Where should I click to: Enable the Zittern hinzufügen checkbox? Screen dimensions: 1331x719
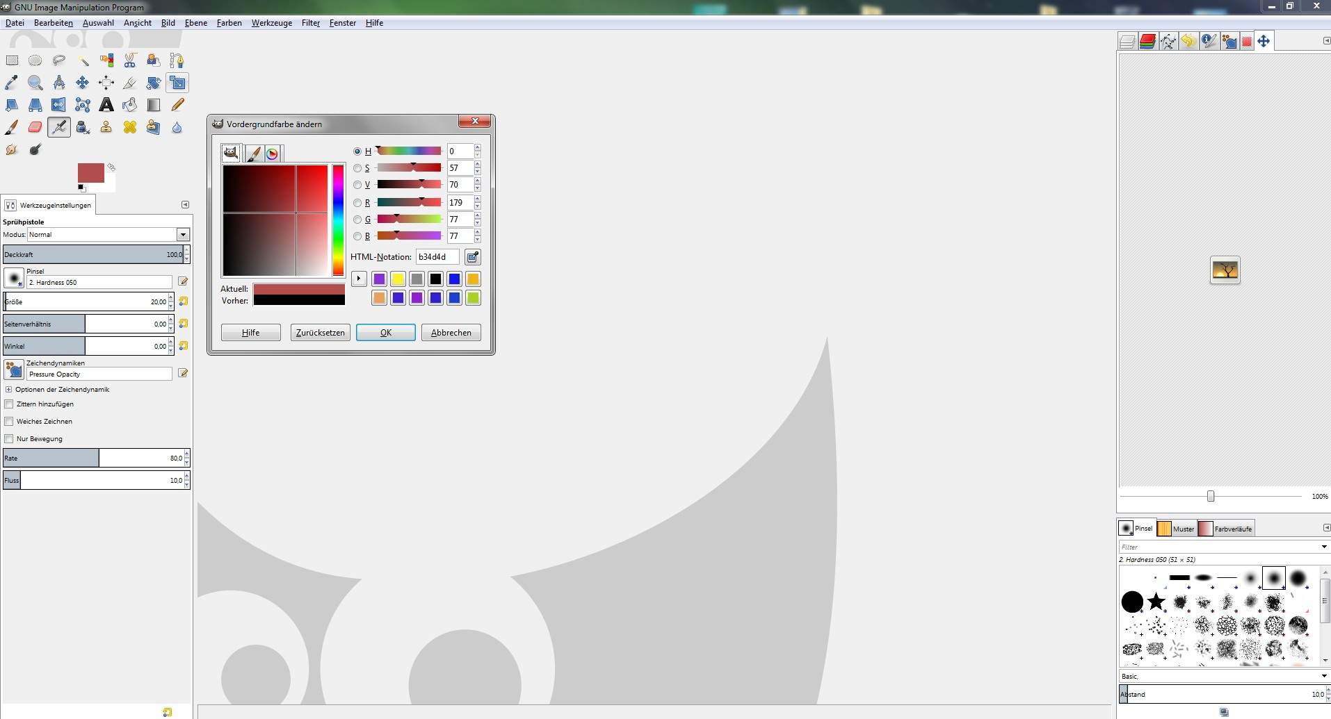pos(8,404)
